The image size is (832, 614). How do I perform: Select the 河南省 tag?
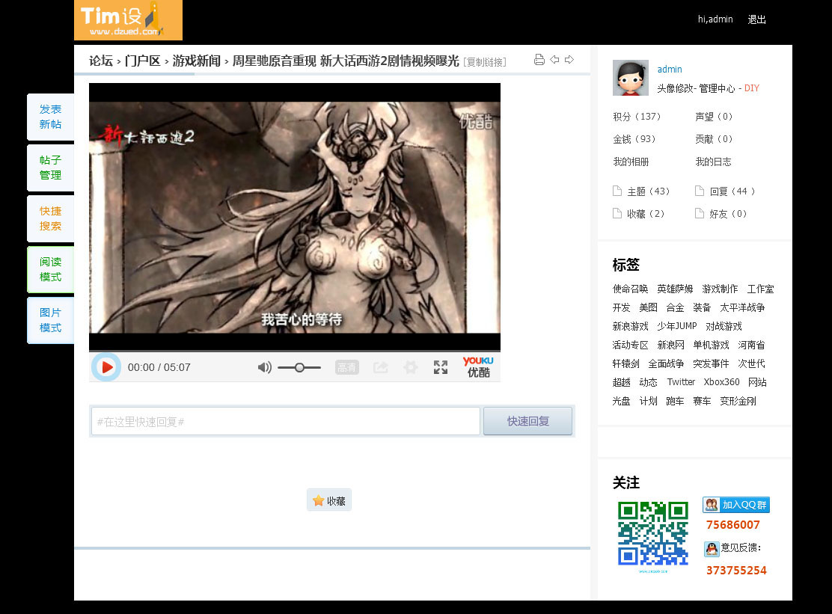click(751, 346)
